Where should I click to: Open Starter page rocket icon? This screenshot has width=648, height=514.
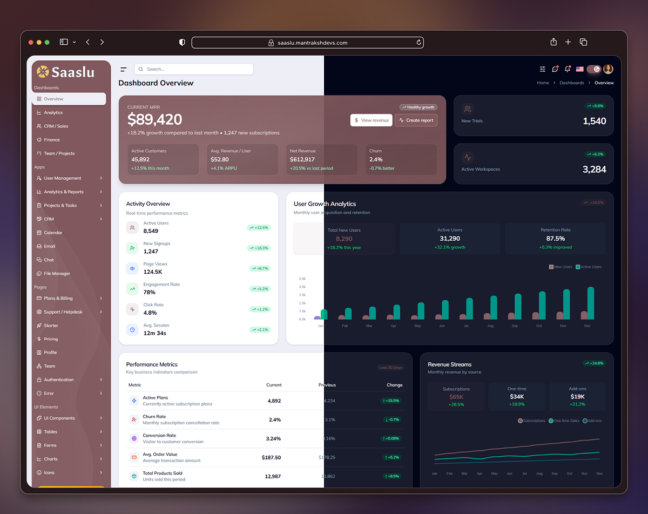tap(39, 326)
